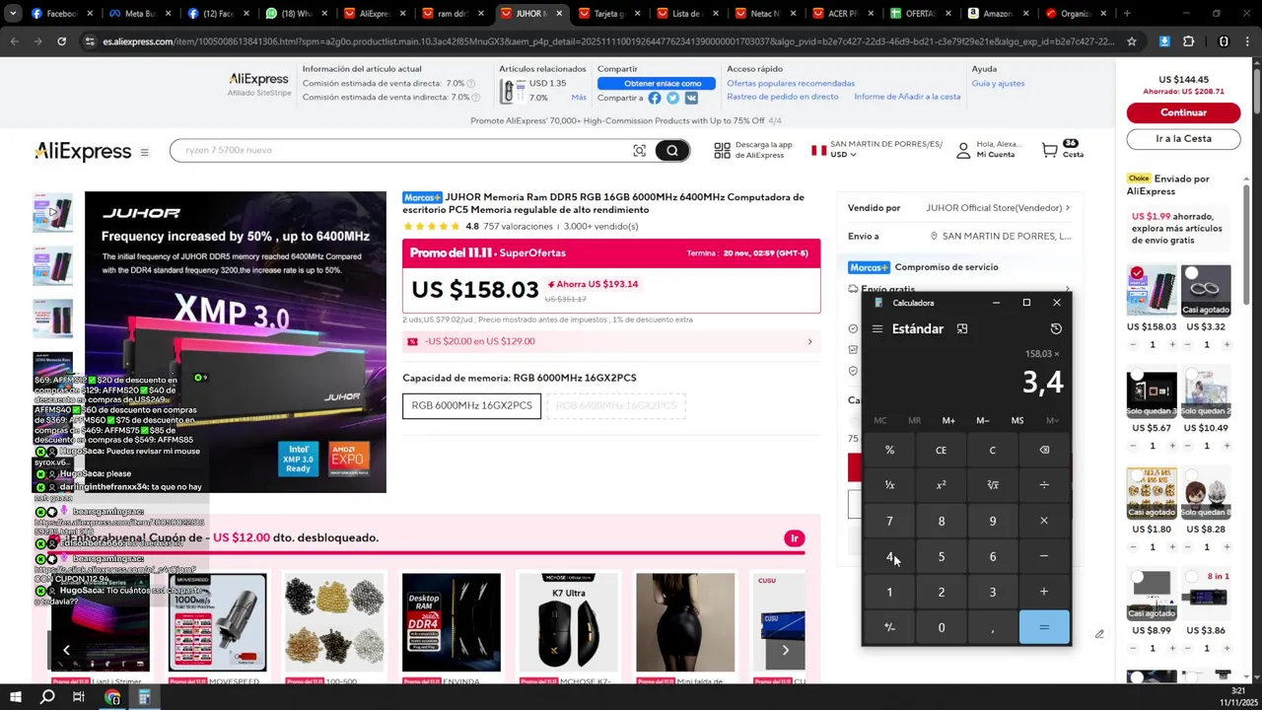Expand the JUHOR Official Store seller chevron

[1067, 208]
